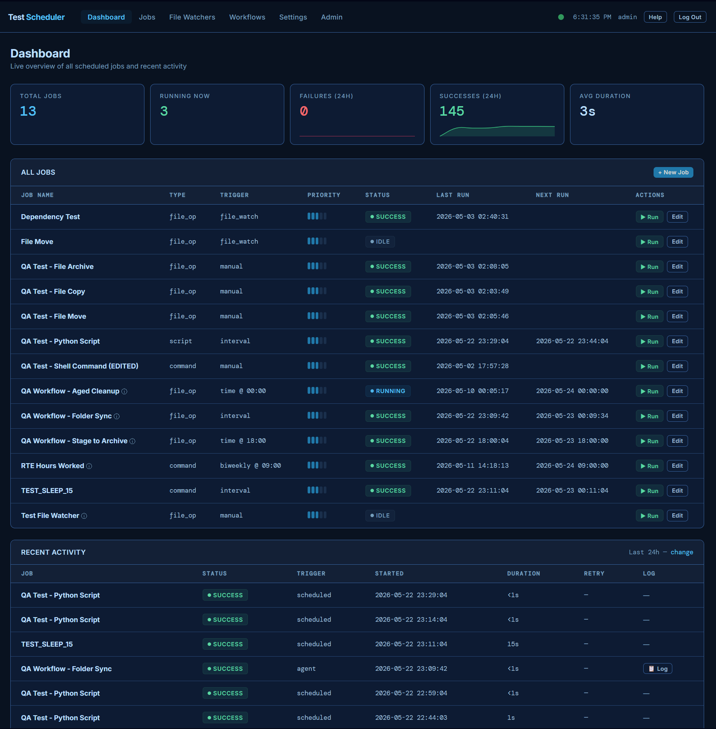Edit the Dependency Test job

tap(677, 217)
